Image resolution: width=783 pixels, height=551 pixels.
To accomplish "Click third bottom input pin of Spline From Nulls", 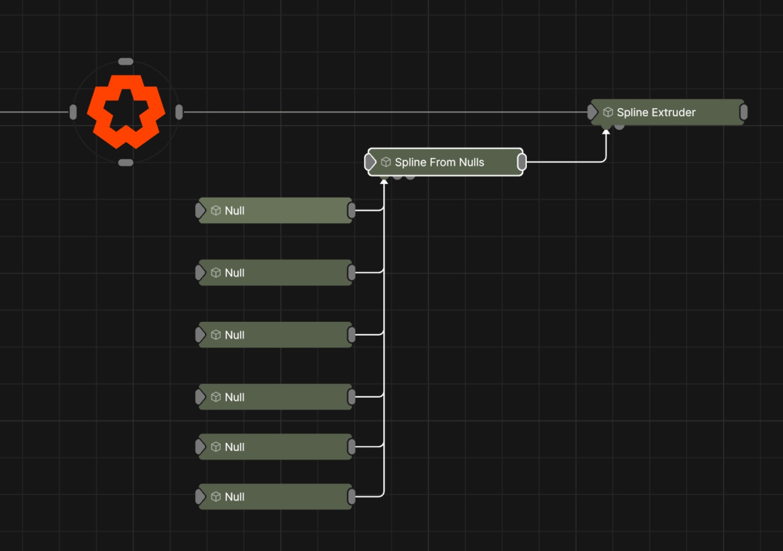I will pos(410,177).
